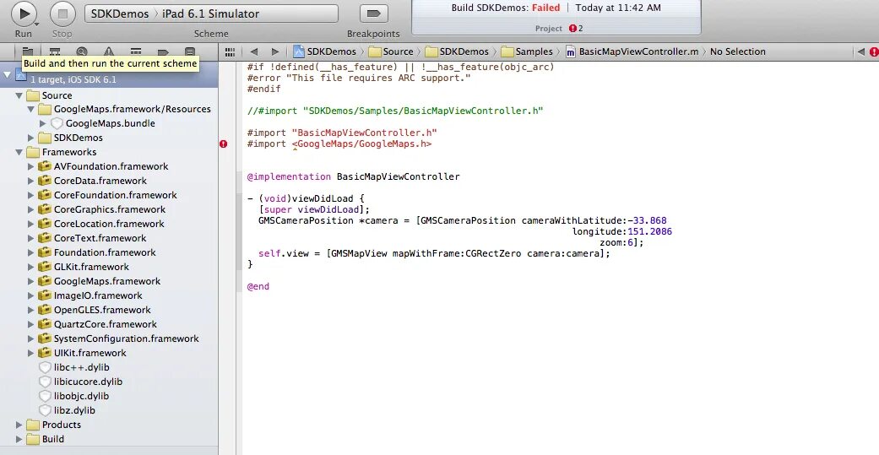Click the Build SDKDemos Failed status text
The image size is (879, 455).
click(x=506, y=8)
